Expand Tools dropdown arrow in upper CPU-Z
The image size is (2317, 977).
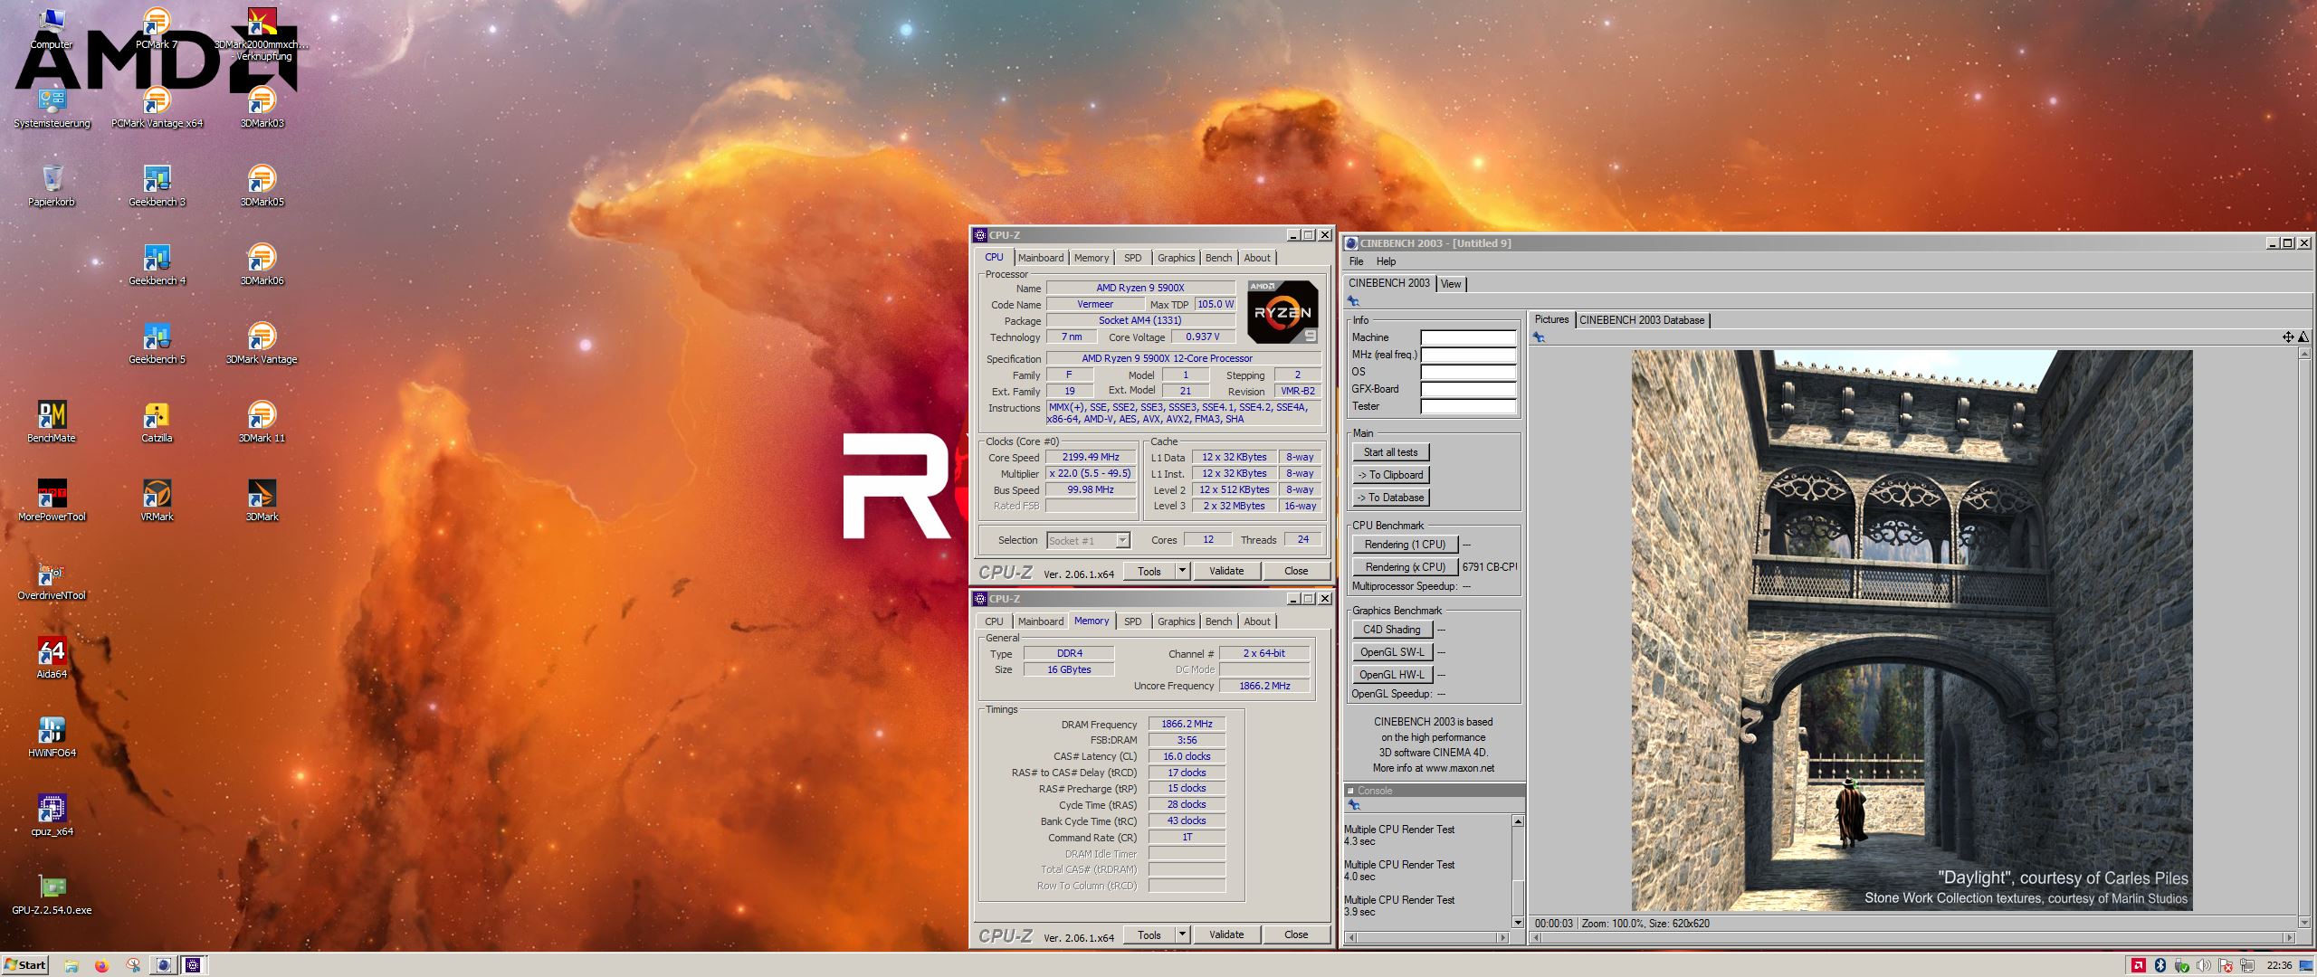click(x=1181, y=571)
